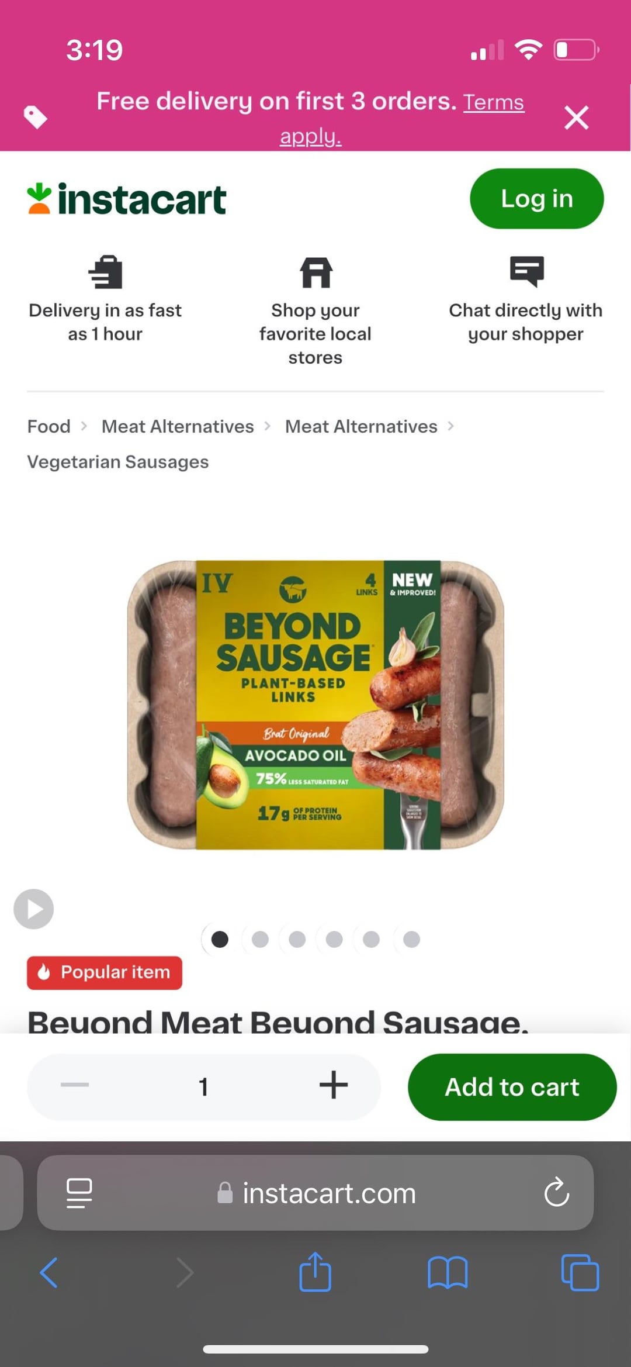Viewport: 631px width, 1367px height.
Task: Select the second carousel image dot
Action: point(260,939)
